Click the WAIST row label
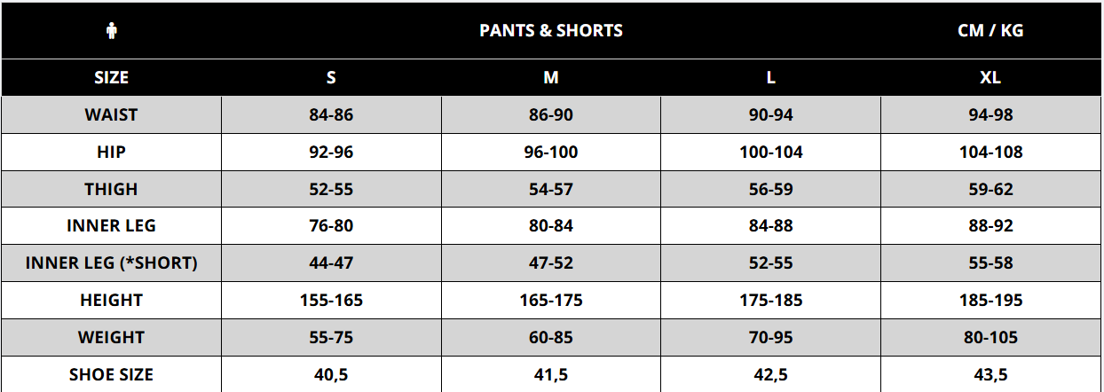Image resolution: width=1104 pixels, height=392 pixels. tap(111, 115)
